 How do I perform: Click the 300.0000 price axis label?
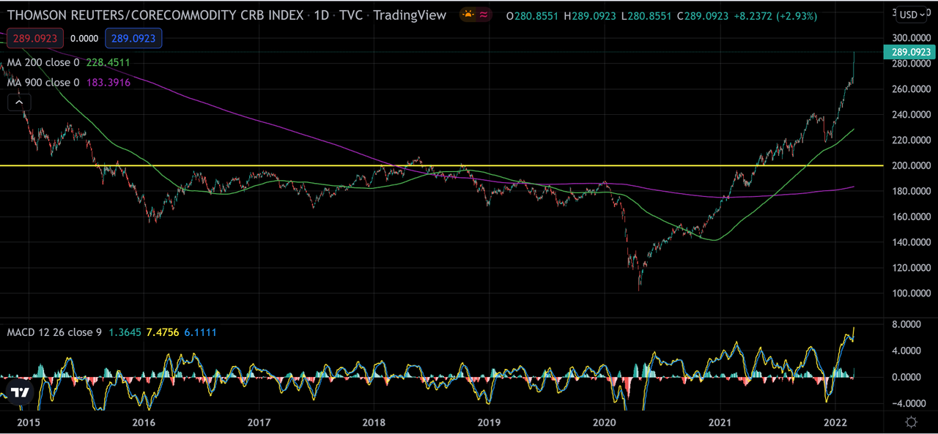pos(911,38)
